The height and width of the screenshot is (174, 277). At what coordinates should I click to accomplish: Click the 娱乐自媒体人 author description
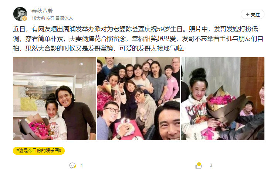60,18
